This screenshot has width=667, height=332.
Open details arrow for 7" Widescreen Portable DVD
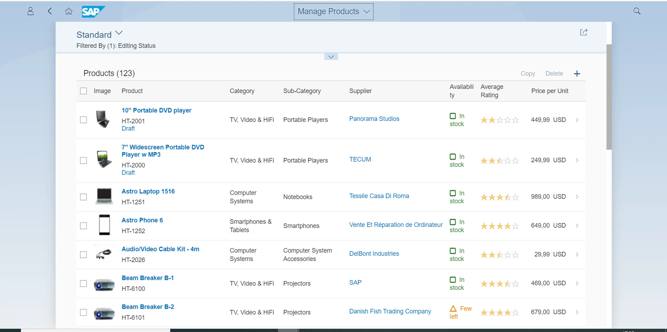pyautogui.click(x=577, y=160)
